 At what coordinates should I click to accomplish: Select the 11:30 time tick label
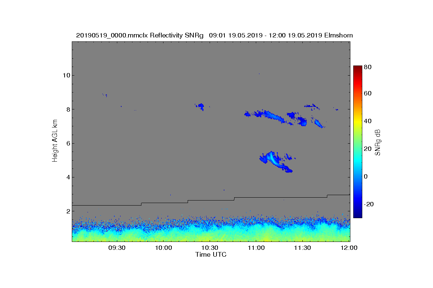pos(302,248)
